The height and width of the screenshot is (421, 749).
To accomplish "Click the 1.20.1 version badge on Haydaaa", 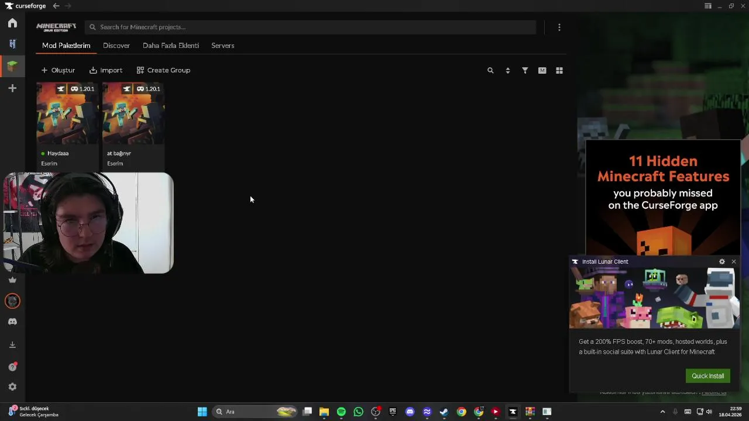I will [x=83, y=89].
